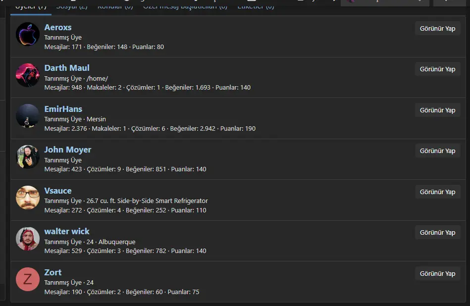
Task: Click Görünür Yap for Aeroxs
Action: [x=437, y=29]
